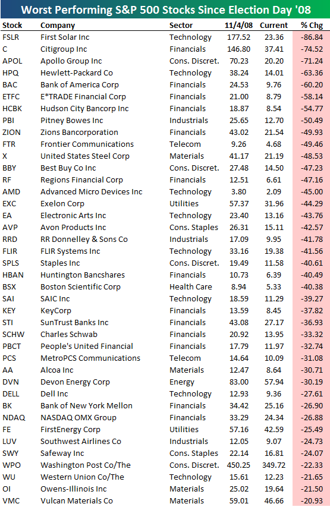Click the Company column header

pyautogui.click(x=58, y=25)
